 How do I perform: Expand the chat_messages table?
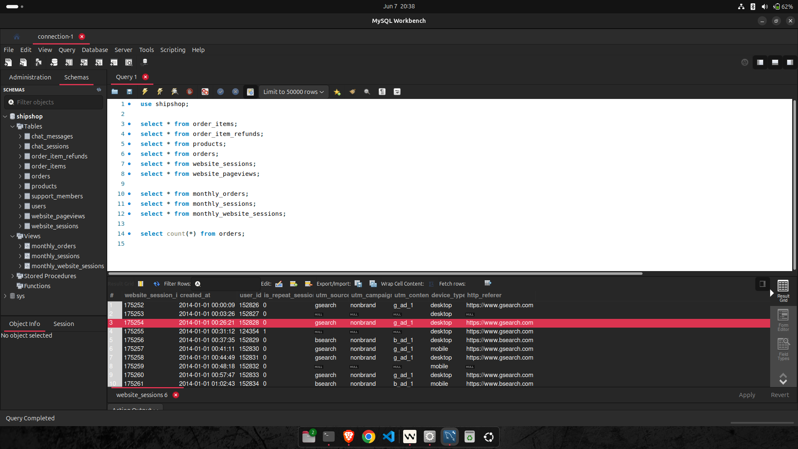(20, 136)
